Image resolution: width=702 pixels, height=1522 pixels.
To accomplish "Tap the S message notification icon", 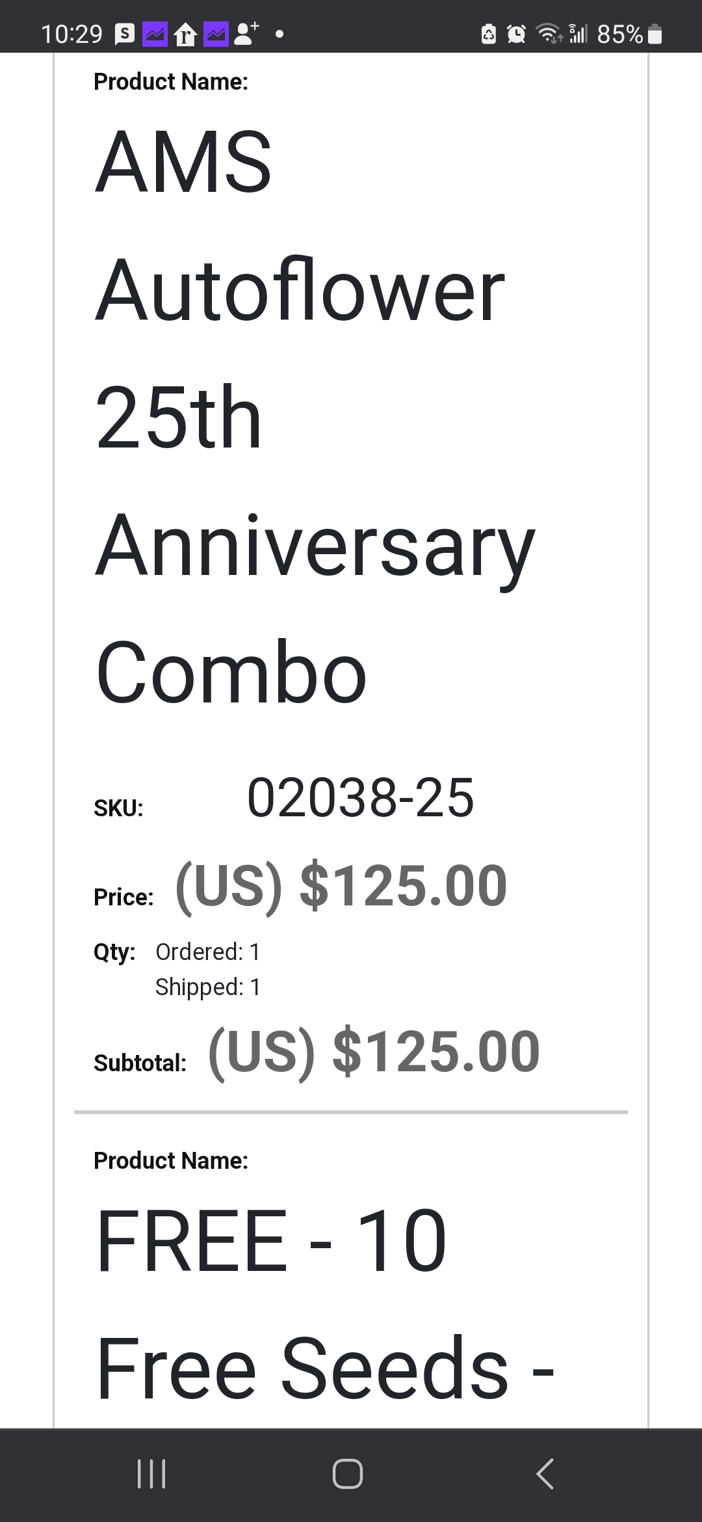I will click(x=125, y=34).
